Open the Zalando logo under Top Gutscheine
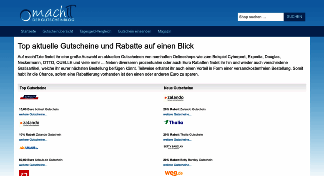The height and width of the screenshot is (176, 324). [x=30, y=123]
